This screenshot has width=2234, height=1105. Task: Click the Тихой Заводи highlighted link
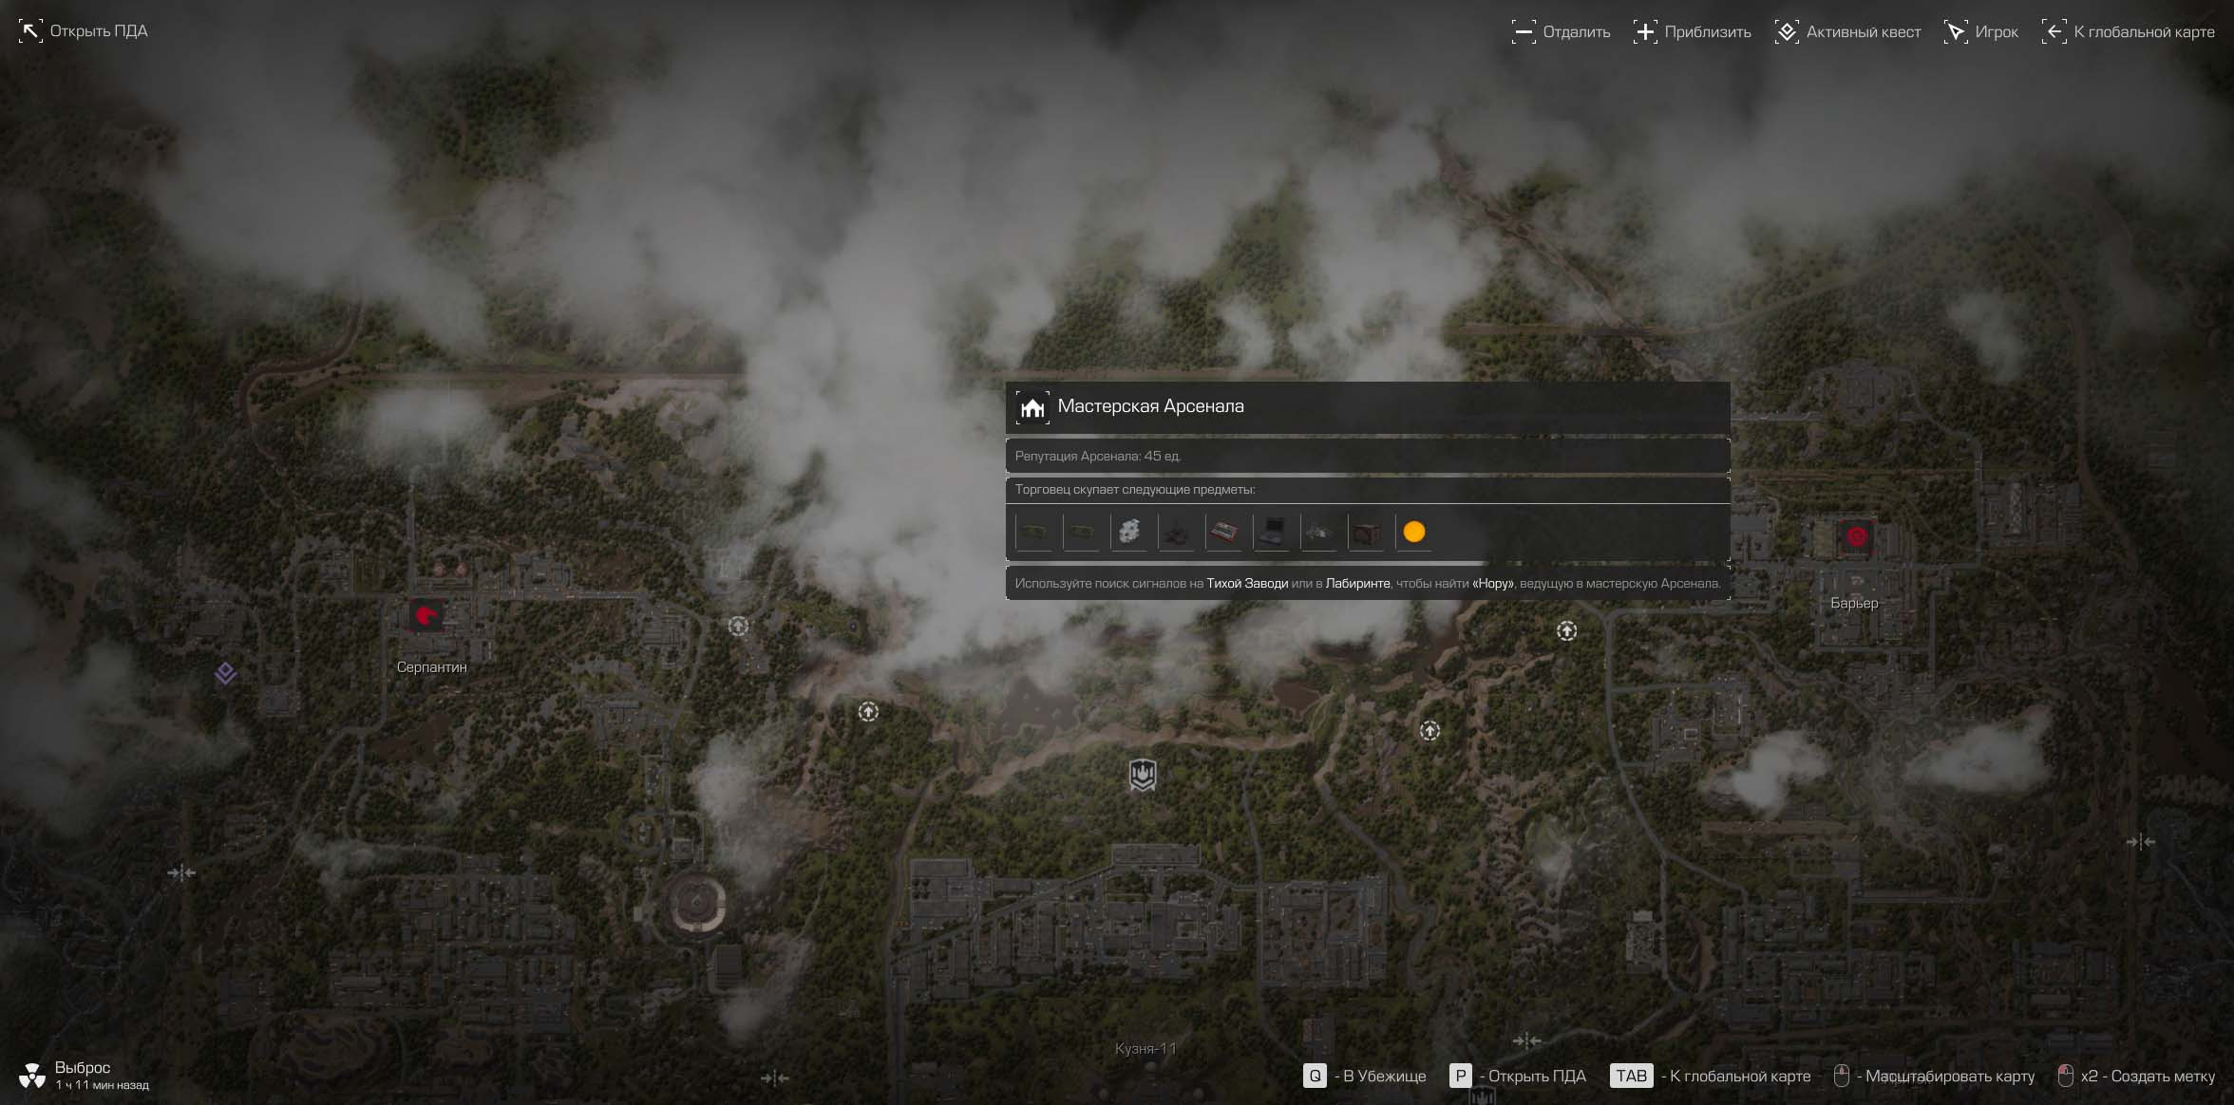[x=1246, y=584]
